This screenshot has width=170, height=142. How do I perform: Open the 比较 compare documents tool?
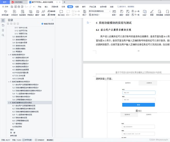145,13
